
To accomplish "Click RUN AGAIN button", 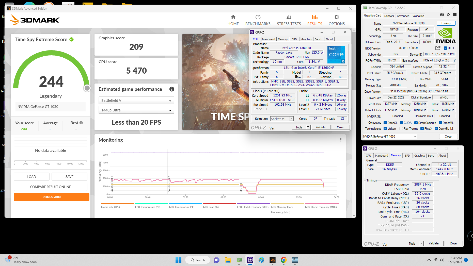I will coord(52,197).
